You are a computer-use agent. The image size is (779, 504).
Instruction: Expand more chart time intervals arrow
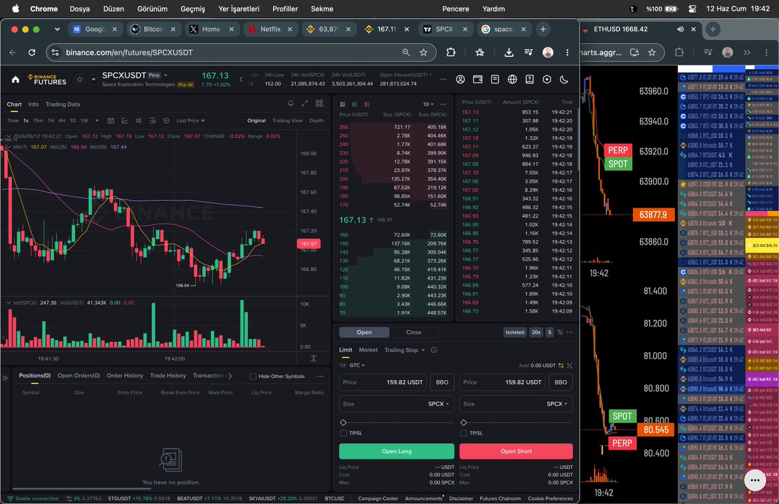point(97,121)
